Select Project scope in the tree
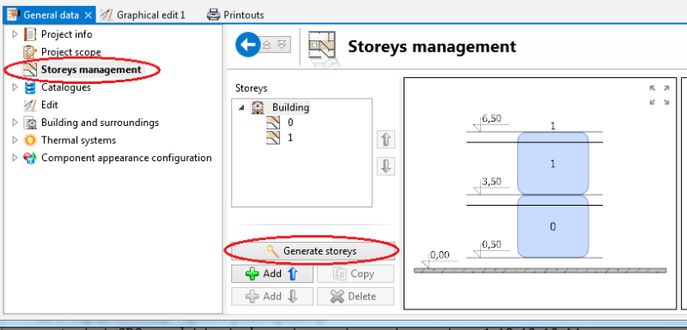The height and width of the screenshot is (330, 687). coord(71,52)
